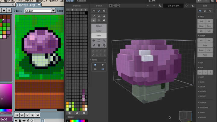Choose Attach brush mode

99,26
